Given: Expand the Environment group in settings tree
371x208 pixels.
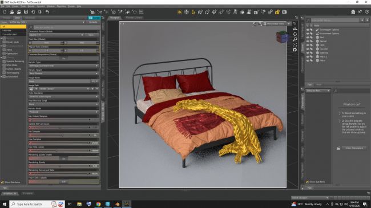Looking at the screenshot, I should [1, 76].
